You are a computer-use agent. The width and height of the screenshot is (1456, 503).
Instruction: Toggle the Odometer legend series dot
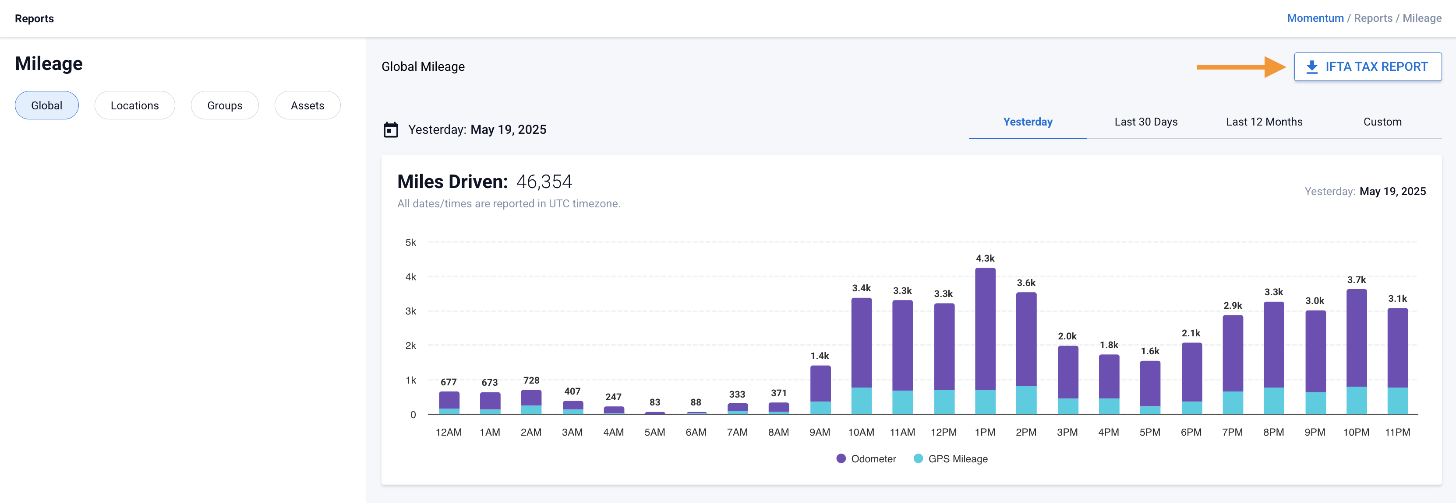(841, 458)
